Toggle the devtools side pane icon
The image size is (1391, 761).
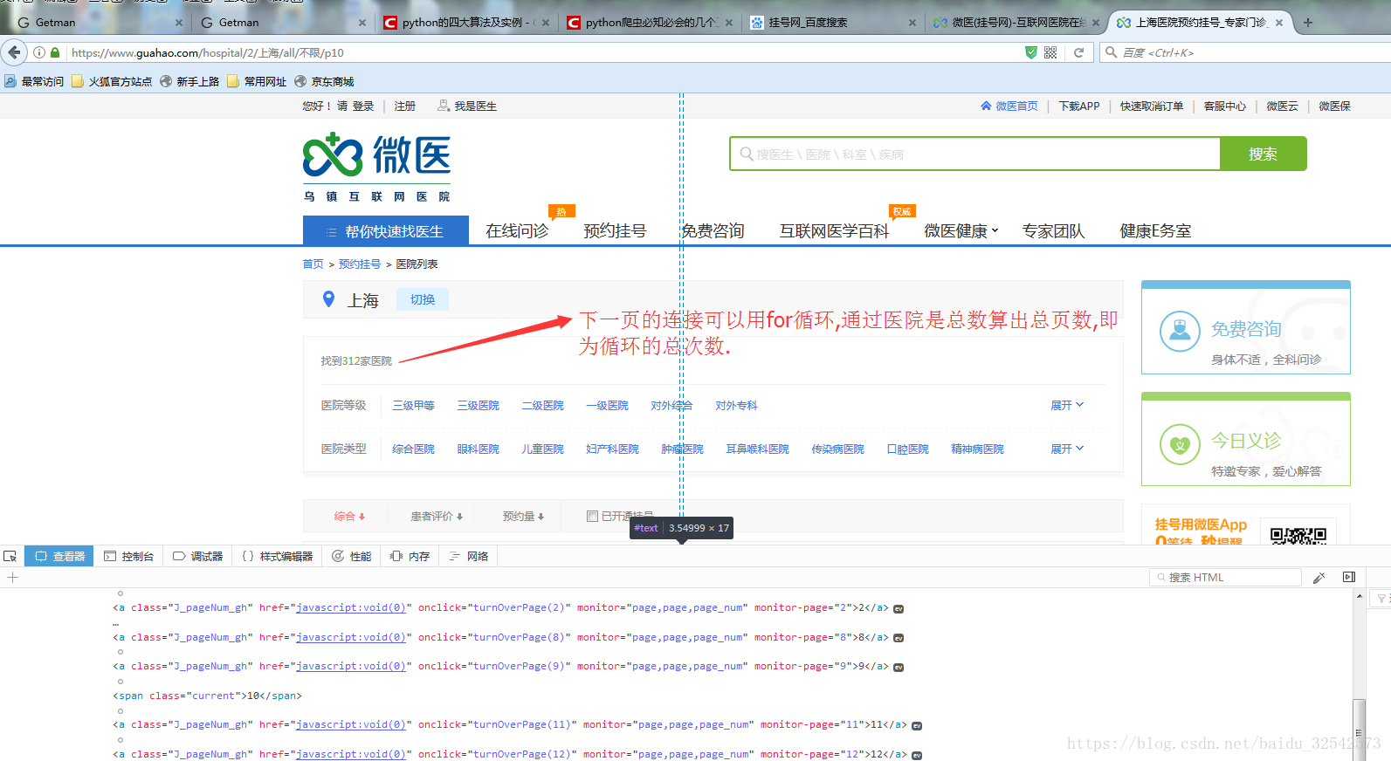coord(1349,577)
